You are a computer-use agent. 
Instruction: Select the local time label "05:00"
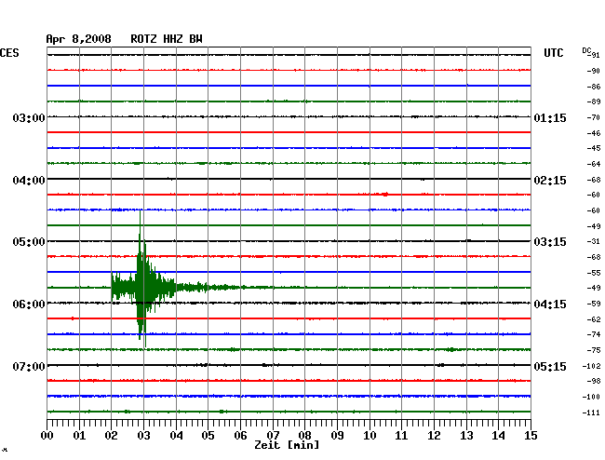pos(29,242)
